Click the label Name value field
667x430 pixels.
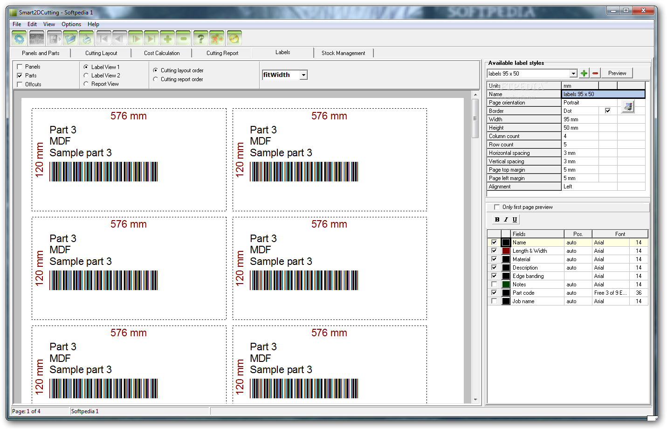tap(604, 94)
